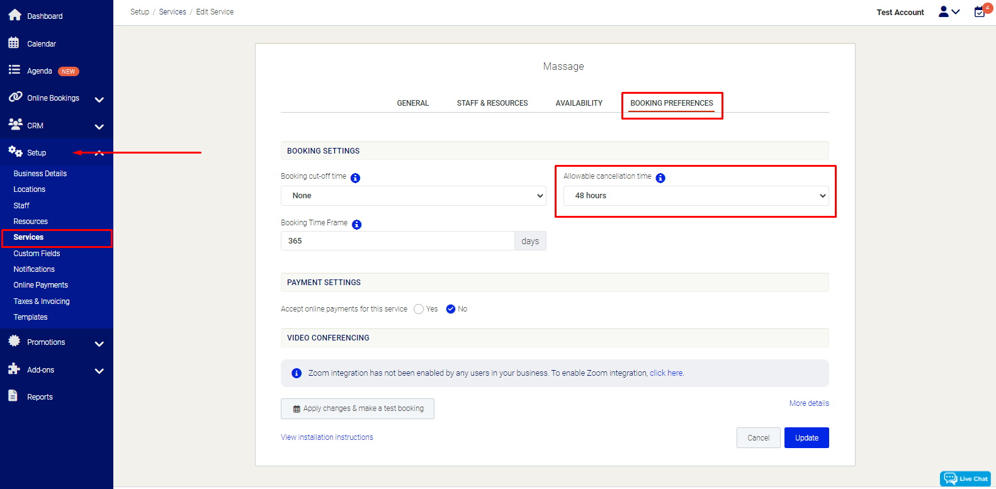Click the info icon beside Allowable cancellation time
This screenshot has height=489, width=996.
point(660,178)
